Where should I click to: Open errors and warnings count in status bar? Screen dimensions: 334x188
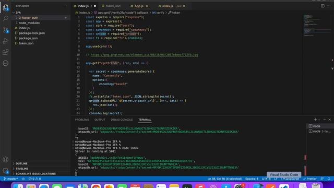click(x=35, y=179)
